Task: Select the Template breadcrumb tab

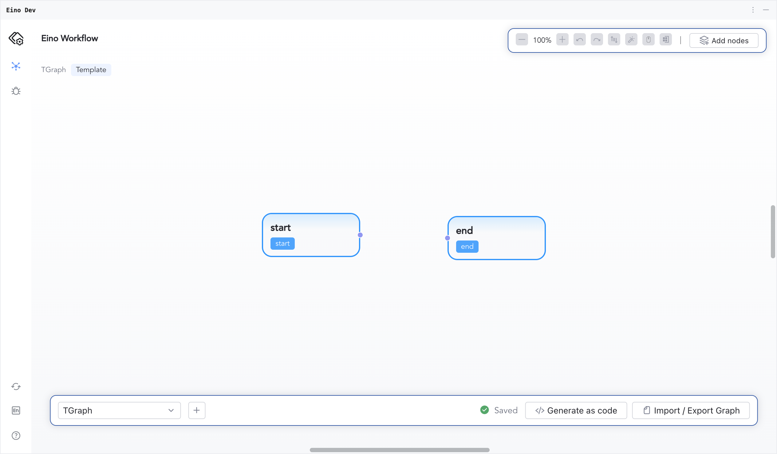Action: 91,70
